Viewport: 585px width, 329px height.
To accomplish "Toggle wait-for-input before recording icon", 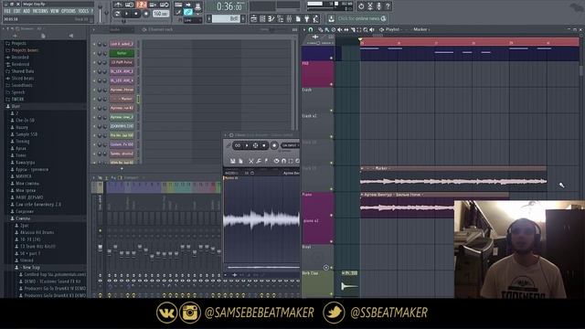I will pos(130,5).
